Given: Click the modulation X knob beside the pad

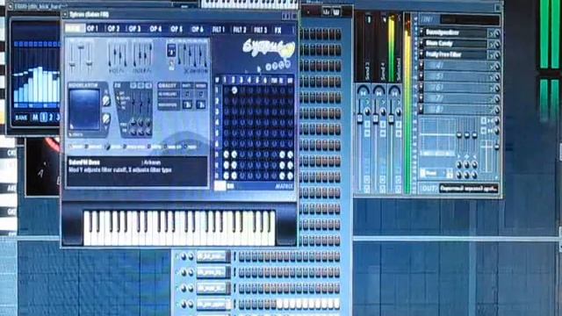Looking at the screenshot, I should tap(106, 101).
